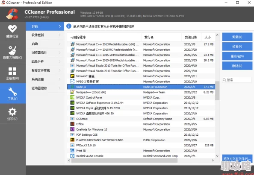
Task: Click the MPEG-2 视频扩展 program icon
Action: click(72, 82)
